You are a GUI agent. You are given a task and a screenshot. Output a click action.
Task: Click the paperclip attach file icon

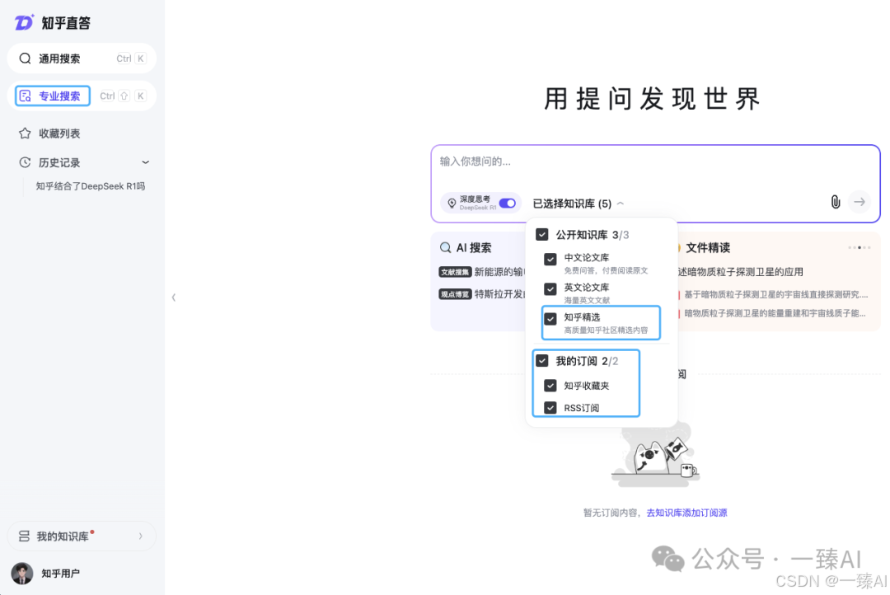click(x=836, y=202)
